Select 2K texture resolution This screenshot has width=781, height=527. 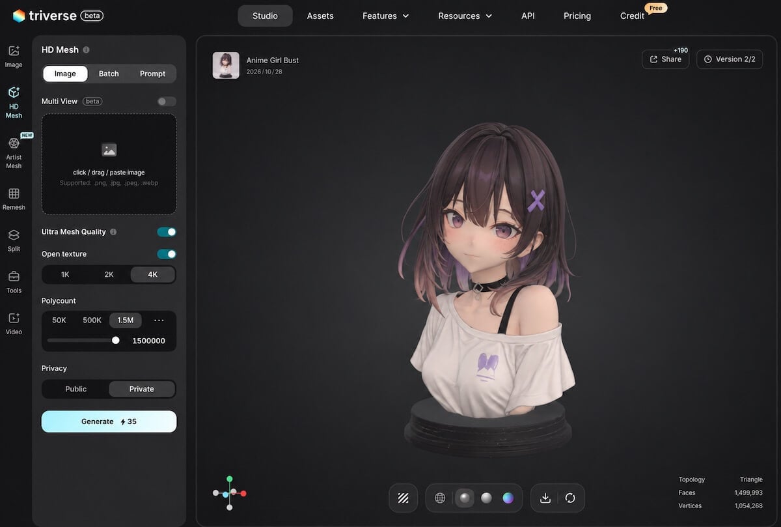(x=109, y=275)
